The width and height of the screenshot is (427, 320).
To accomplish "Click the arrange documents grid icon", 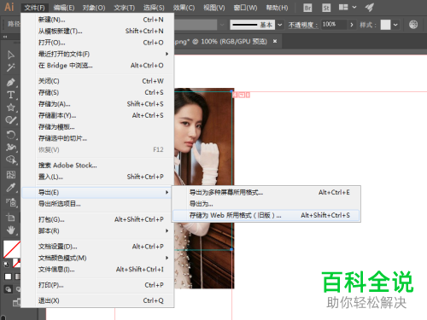I will 343,7.
